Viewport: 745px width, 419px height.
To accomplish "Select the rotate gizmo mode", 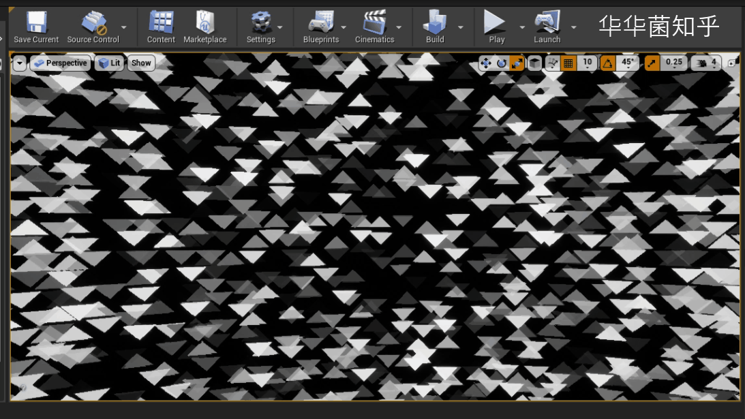I will tap(501, 63).
